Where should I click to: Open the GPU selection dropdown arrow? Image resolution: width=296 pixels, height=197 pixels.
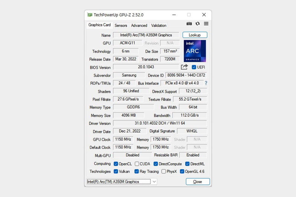tap(154, 182)
